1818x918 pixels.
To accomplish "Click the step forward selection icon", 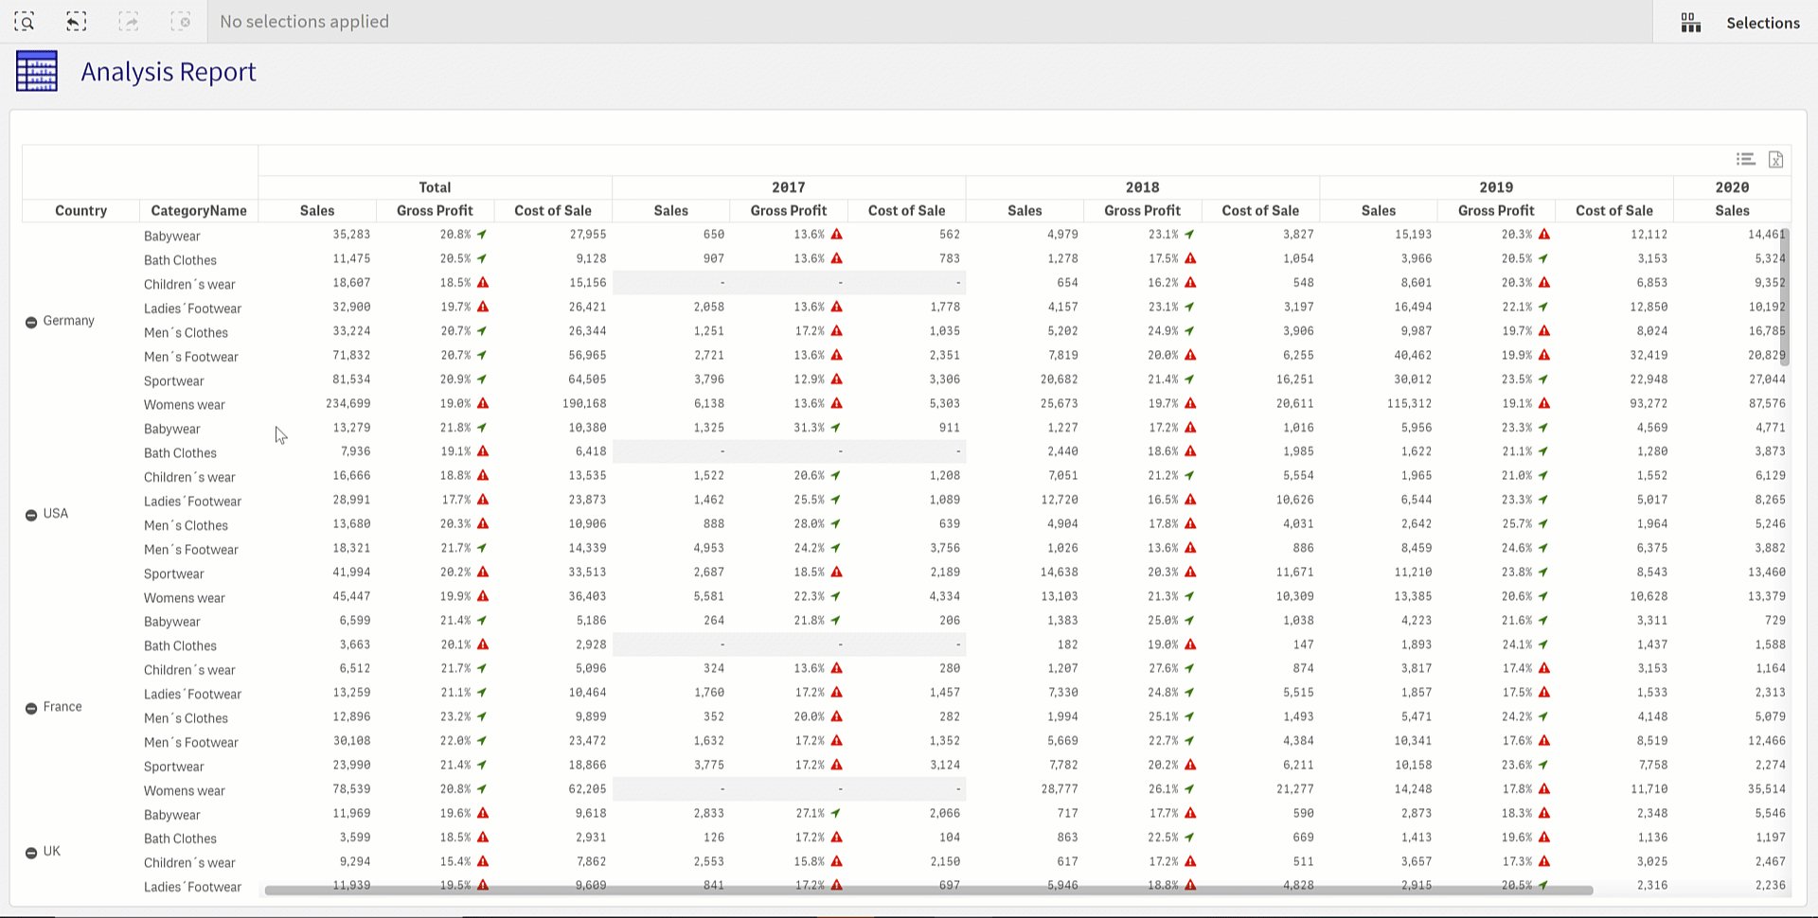I will 129,22.
